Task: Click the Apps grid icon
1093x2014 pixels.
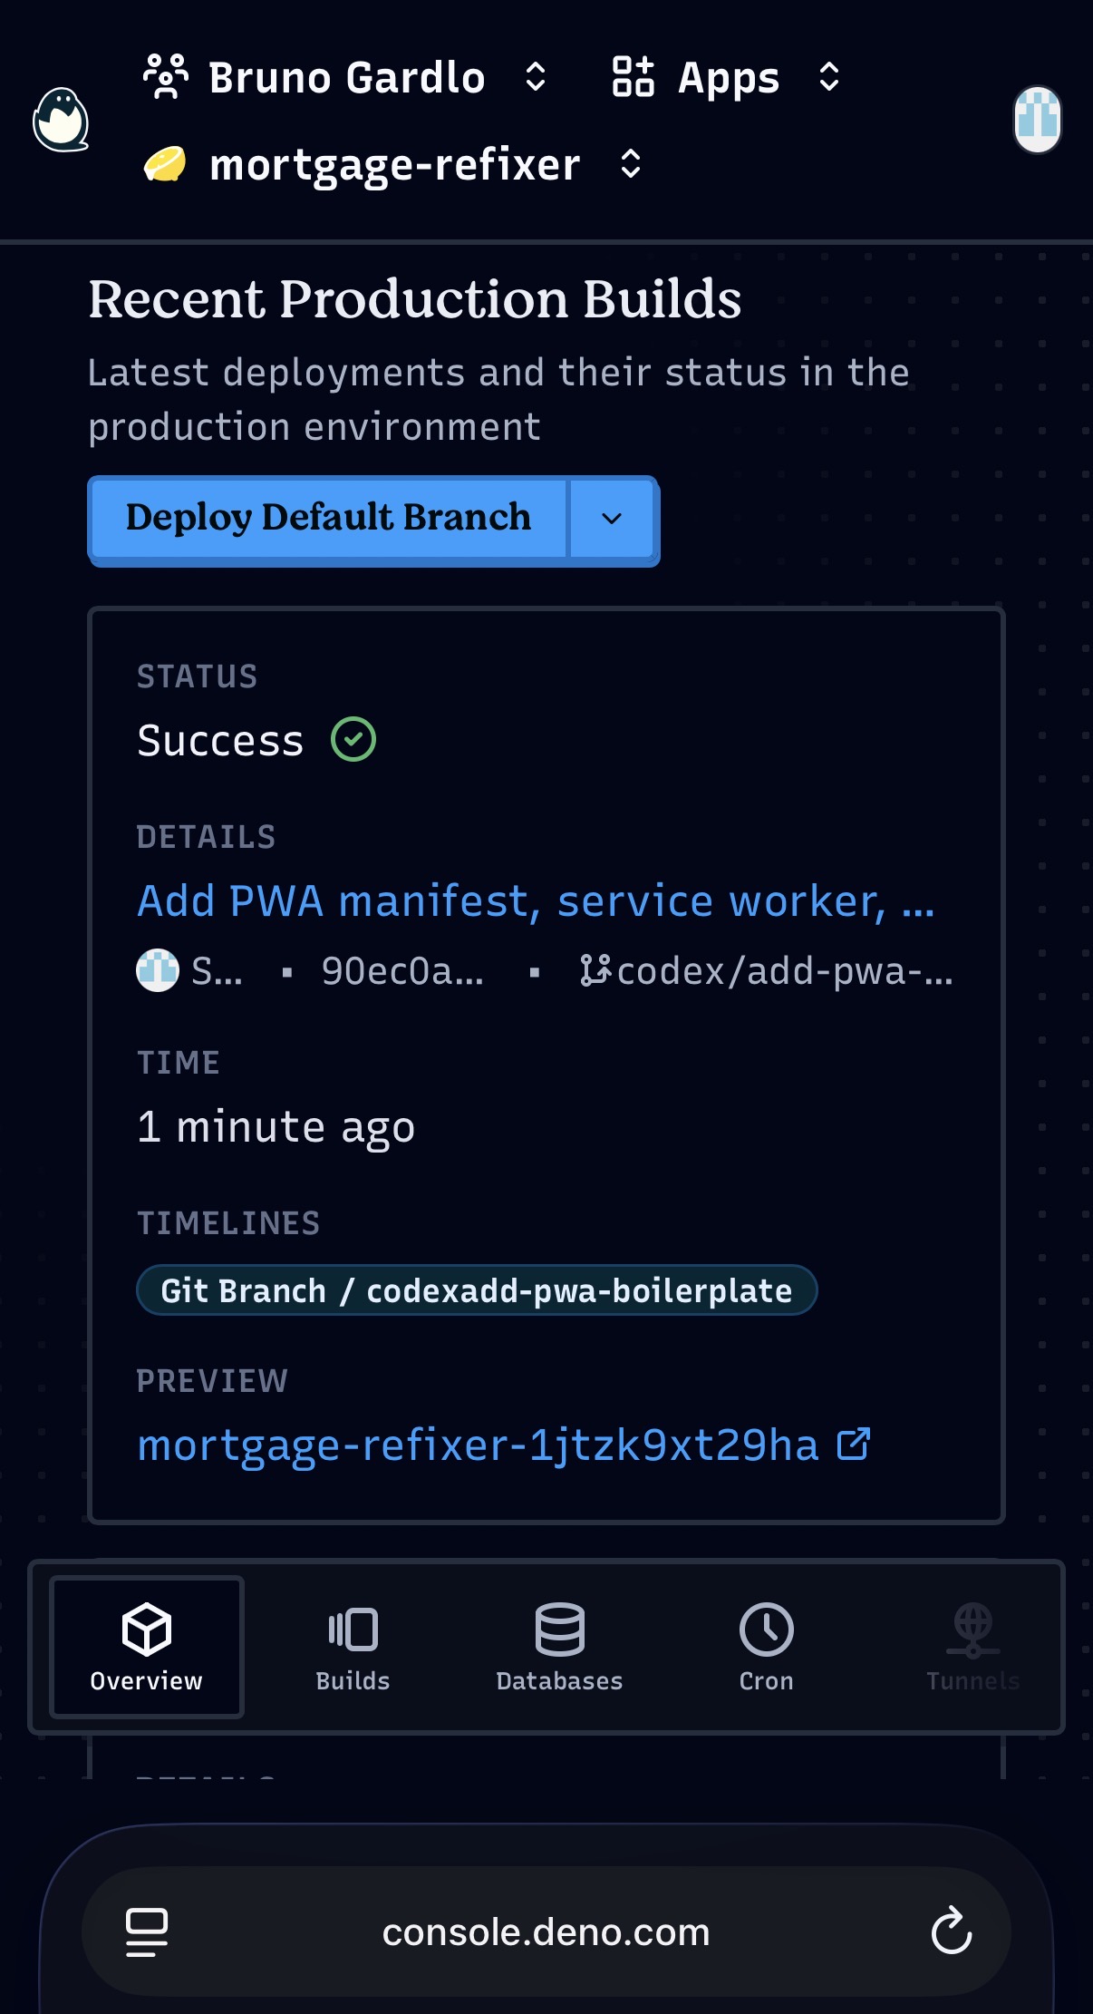Action: click(633, 77)
